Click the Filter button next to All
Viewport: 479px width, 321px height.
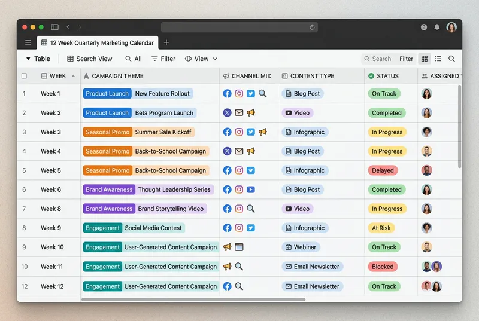pos(163,59)
